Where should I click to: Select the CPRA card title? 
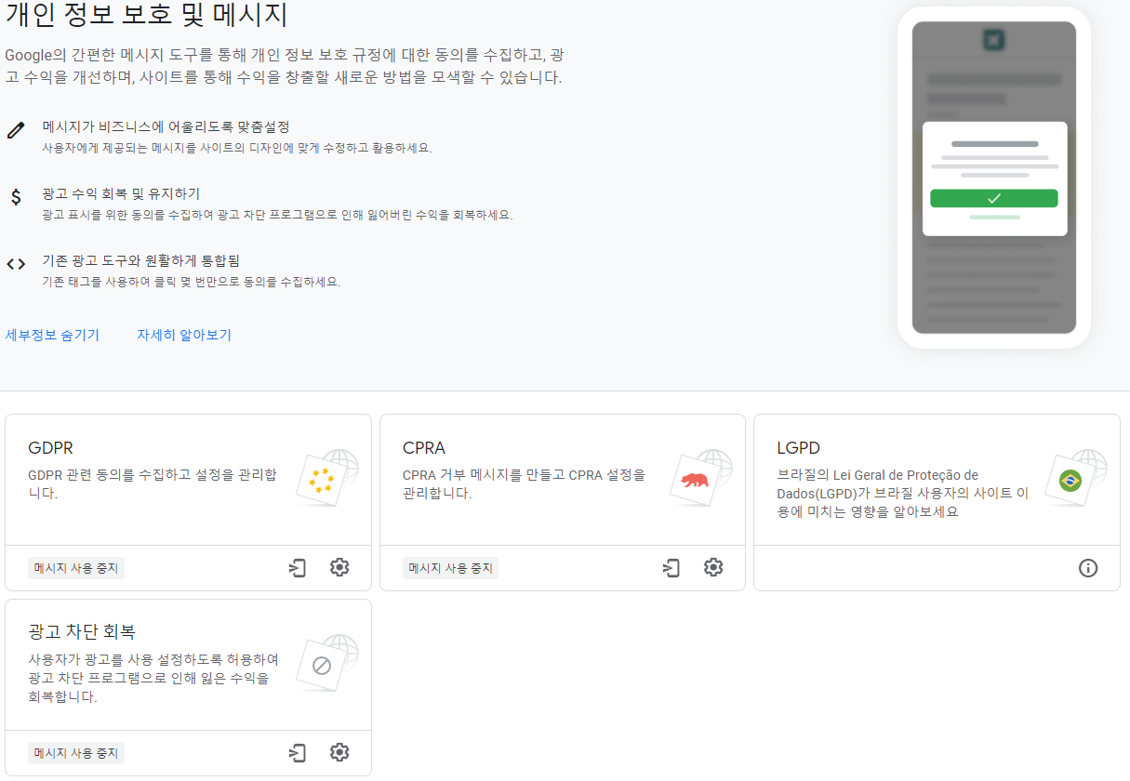click(424, 448)
